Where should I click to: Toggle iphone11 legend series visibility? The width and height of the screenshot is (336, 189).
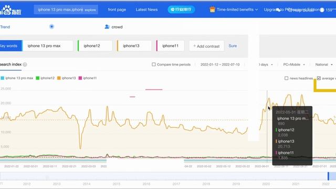point(88,78)
